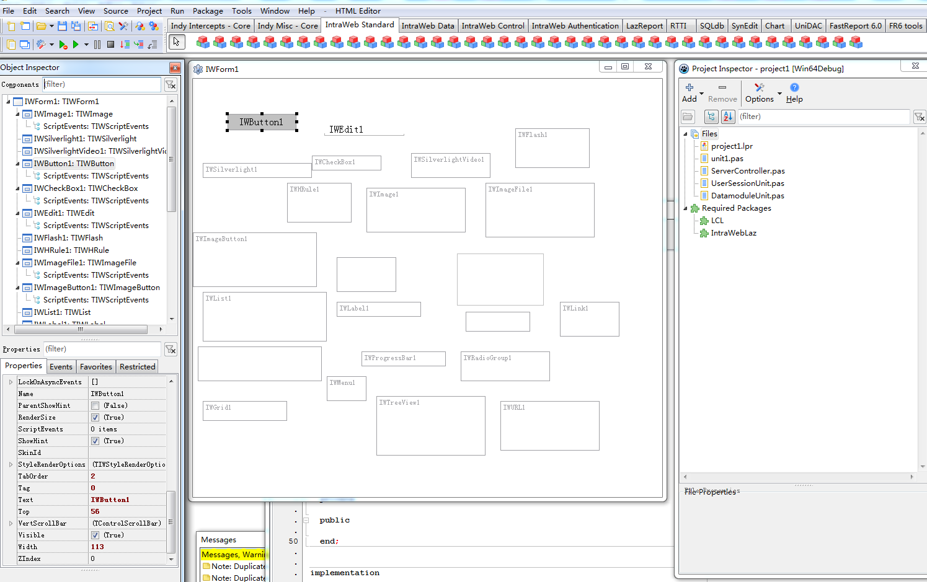
Task: Toggle directory hierarchy button in Project Inspector
Action: coord(711,117)
